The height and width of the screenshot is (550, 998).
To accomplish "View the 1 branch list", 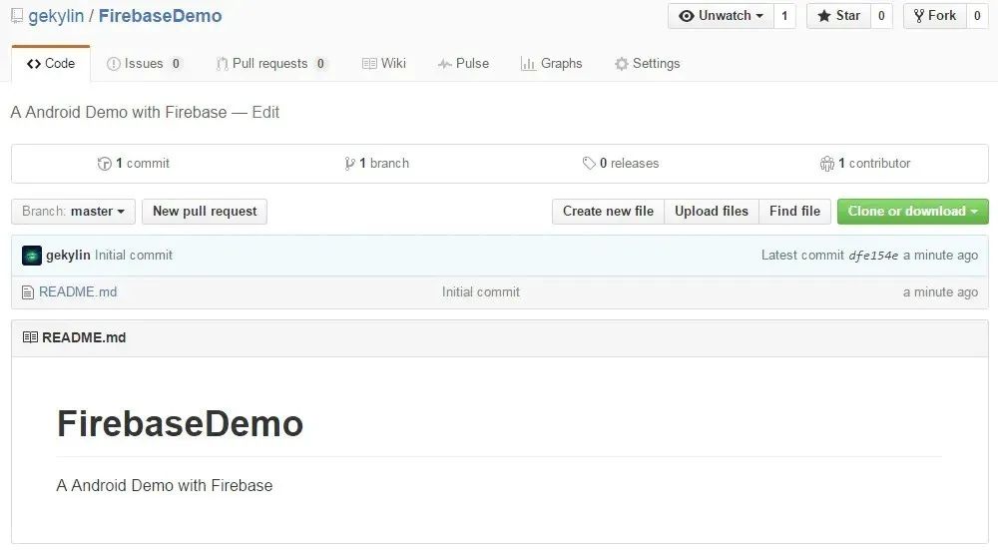I will tap(376, 164).
